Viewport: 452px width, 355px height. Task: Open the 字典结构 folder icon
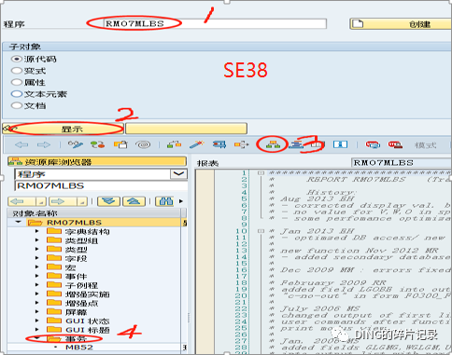click(54, 231)
